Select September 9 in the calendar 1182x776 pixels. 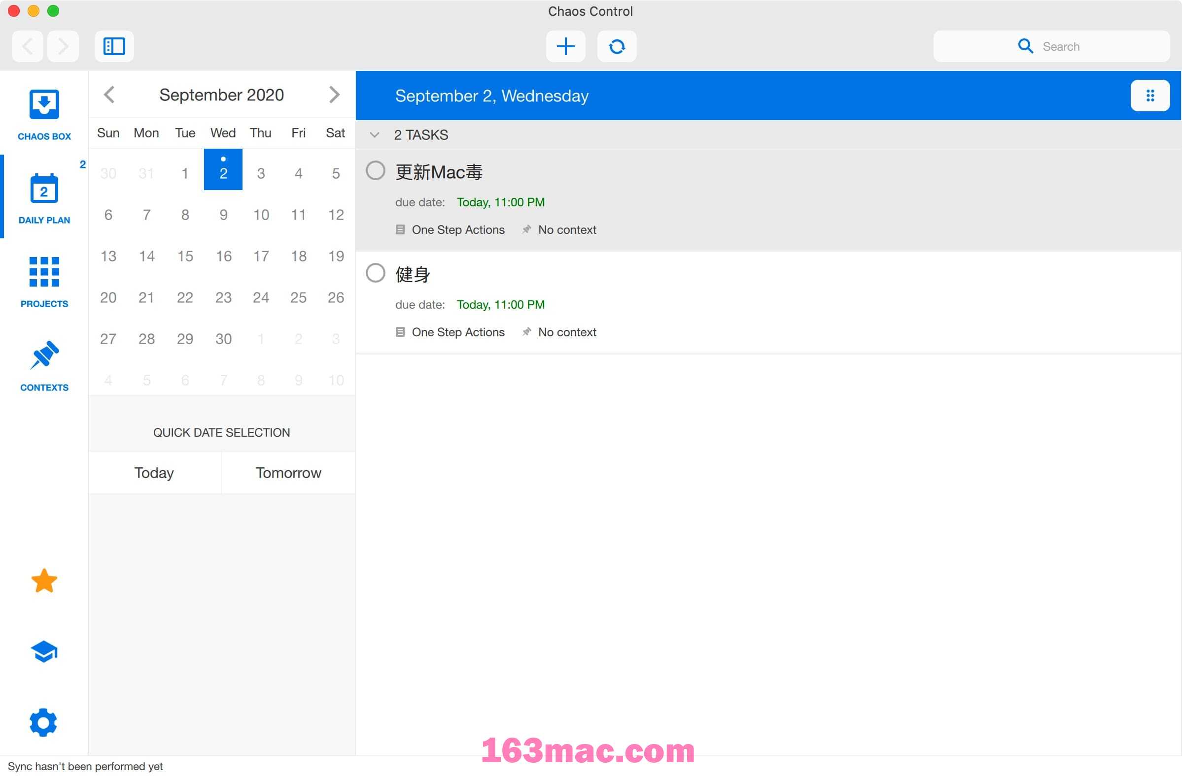click(223, 215)
